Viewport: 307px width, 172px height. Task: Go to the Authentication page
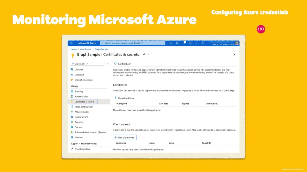point(81,96)
